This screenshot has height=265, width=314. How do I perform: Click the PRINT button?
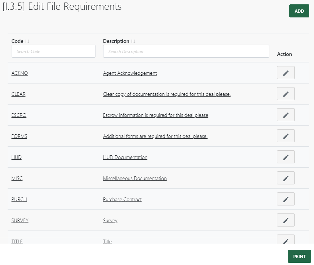tap(299, 256)
